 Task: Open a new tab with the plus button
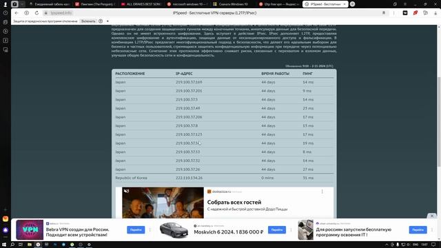(352, 4)
